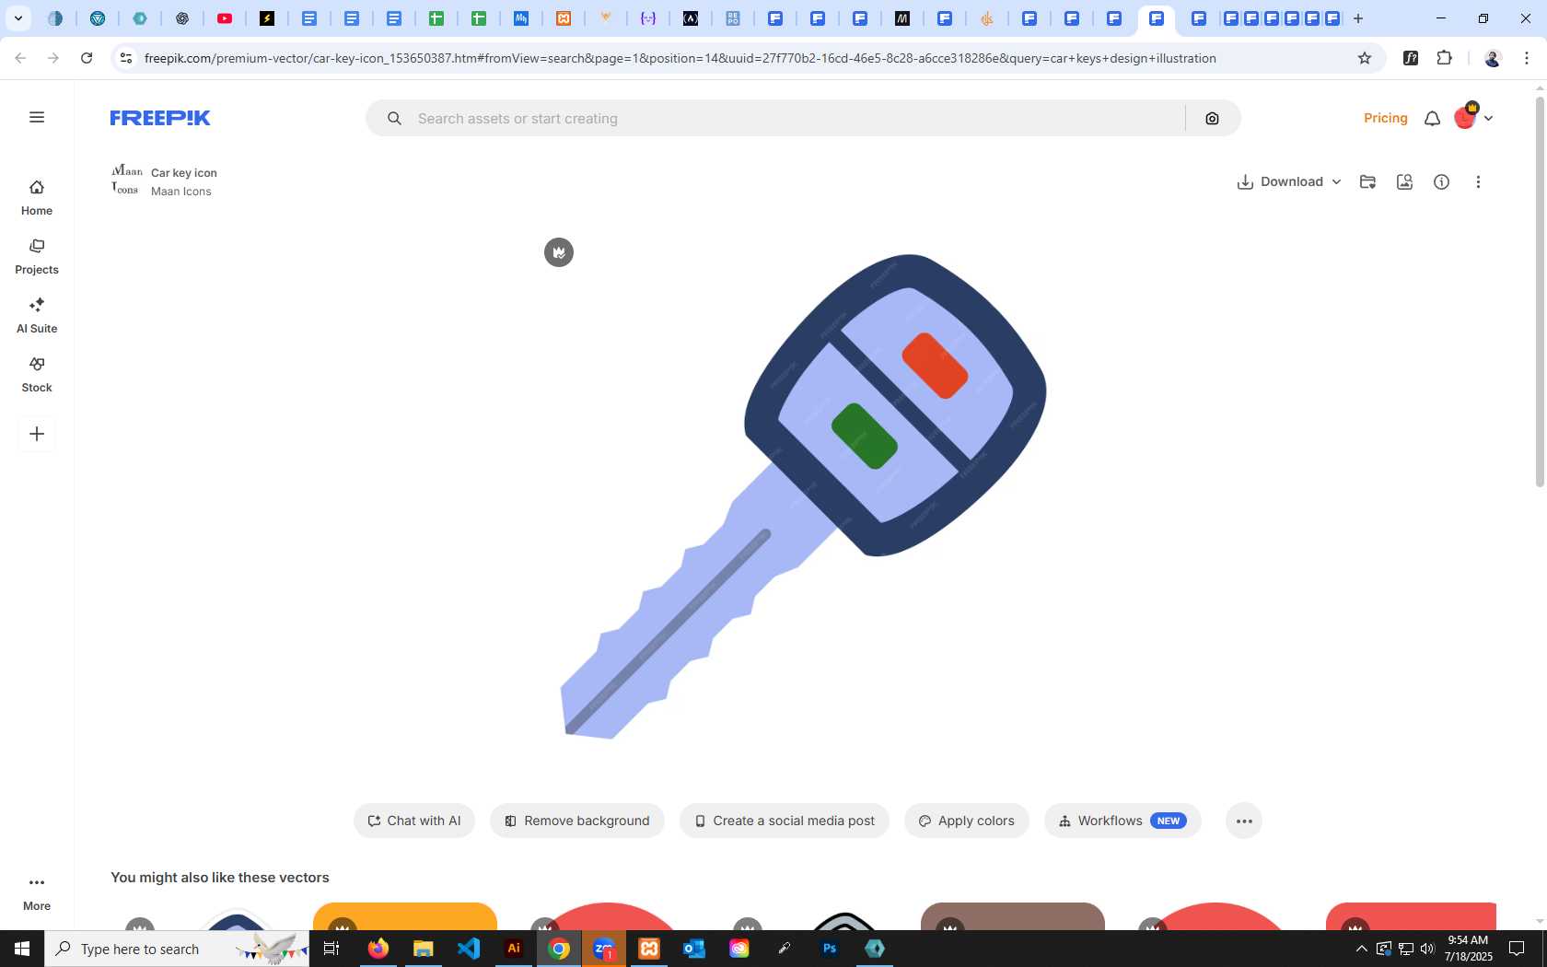
Task: Click the vertical page scrollbar
Action: coord(1540,292)
